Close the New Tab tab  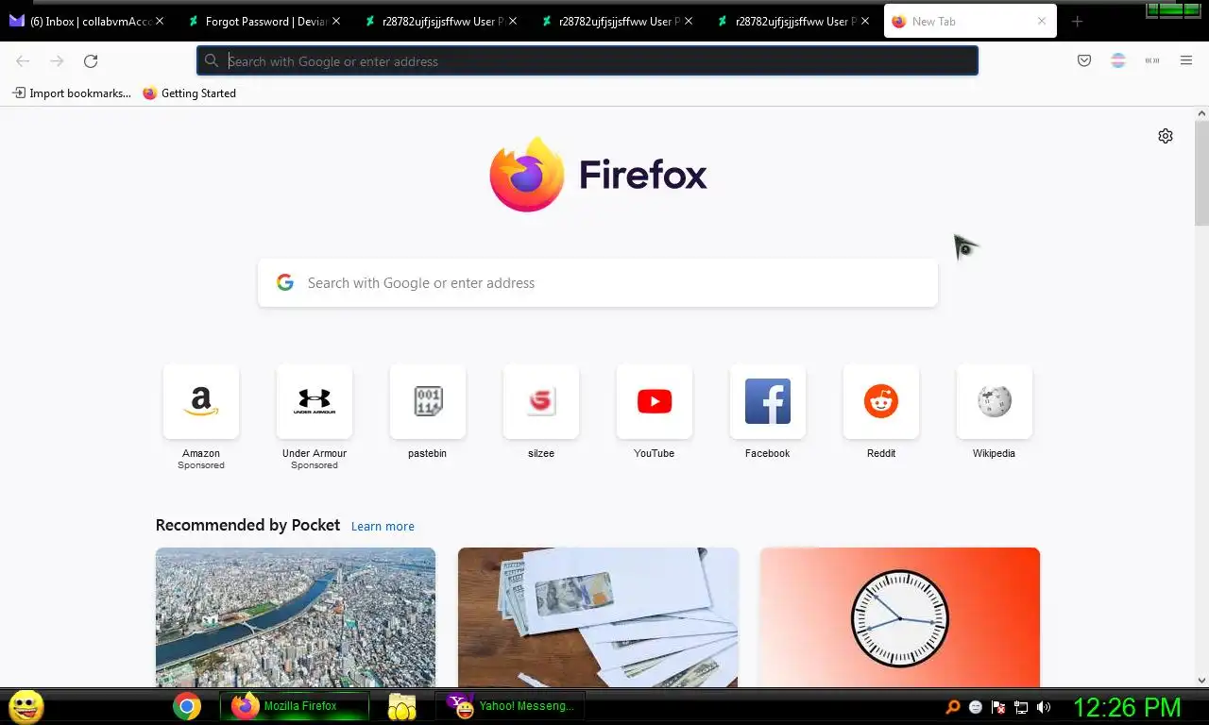pos(1042,21)
